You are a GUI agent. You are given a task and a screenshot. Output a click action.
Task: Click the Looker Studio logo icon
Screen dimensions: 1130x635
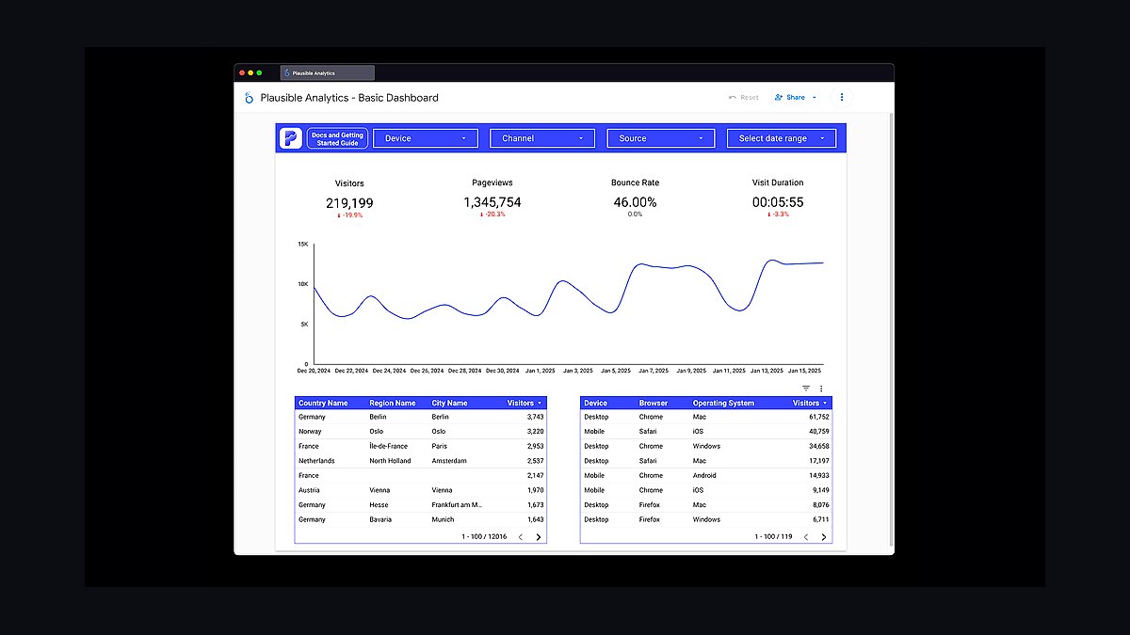249,97
